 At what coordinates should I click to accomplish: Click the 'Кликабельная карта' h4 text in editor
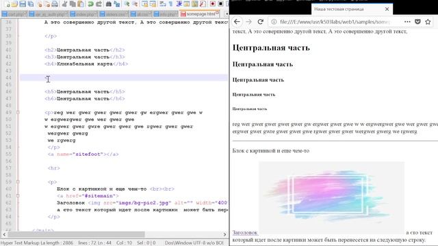pyautogui.click(x=85, y=64)
